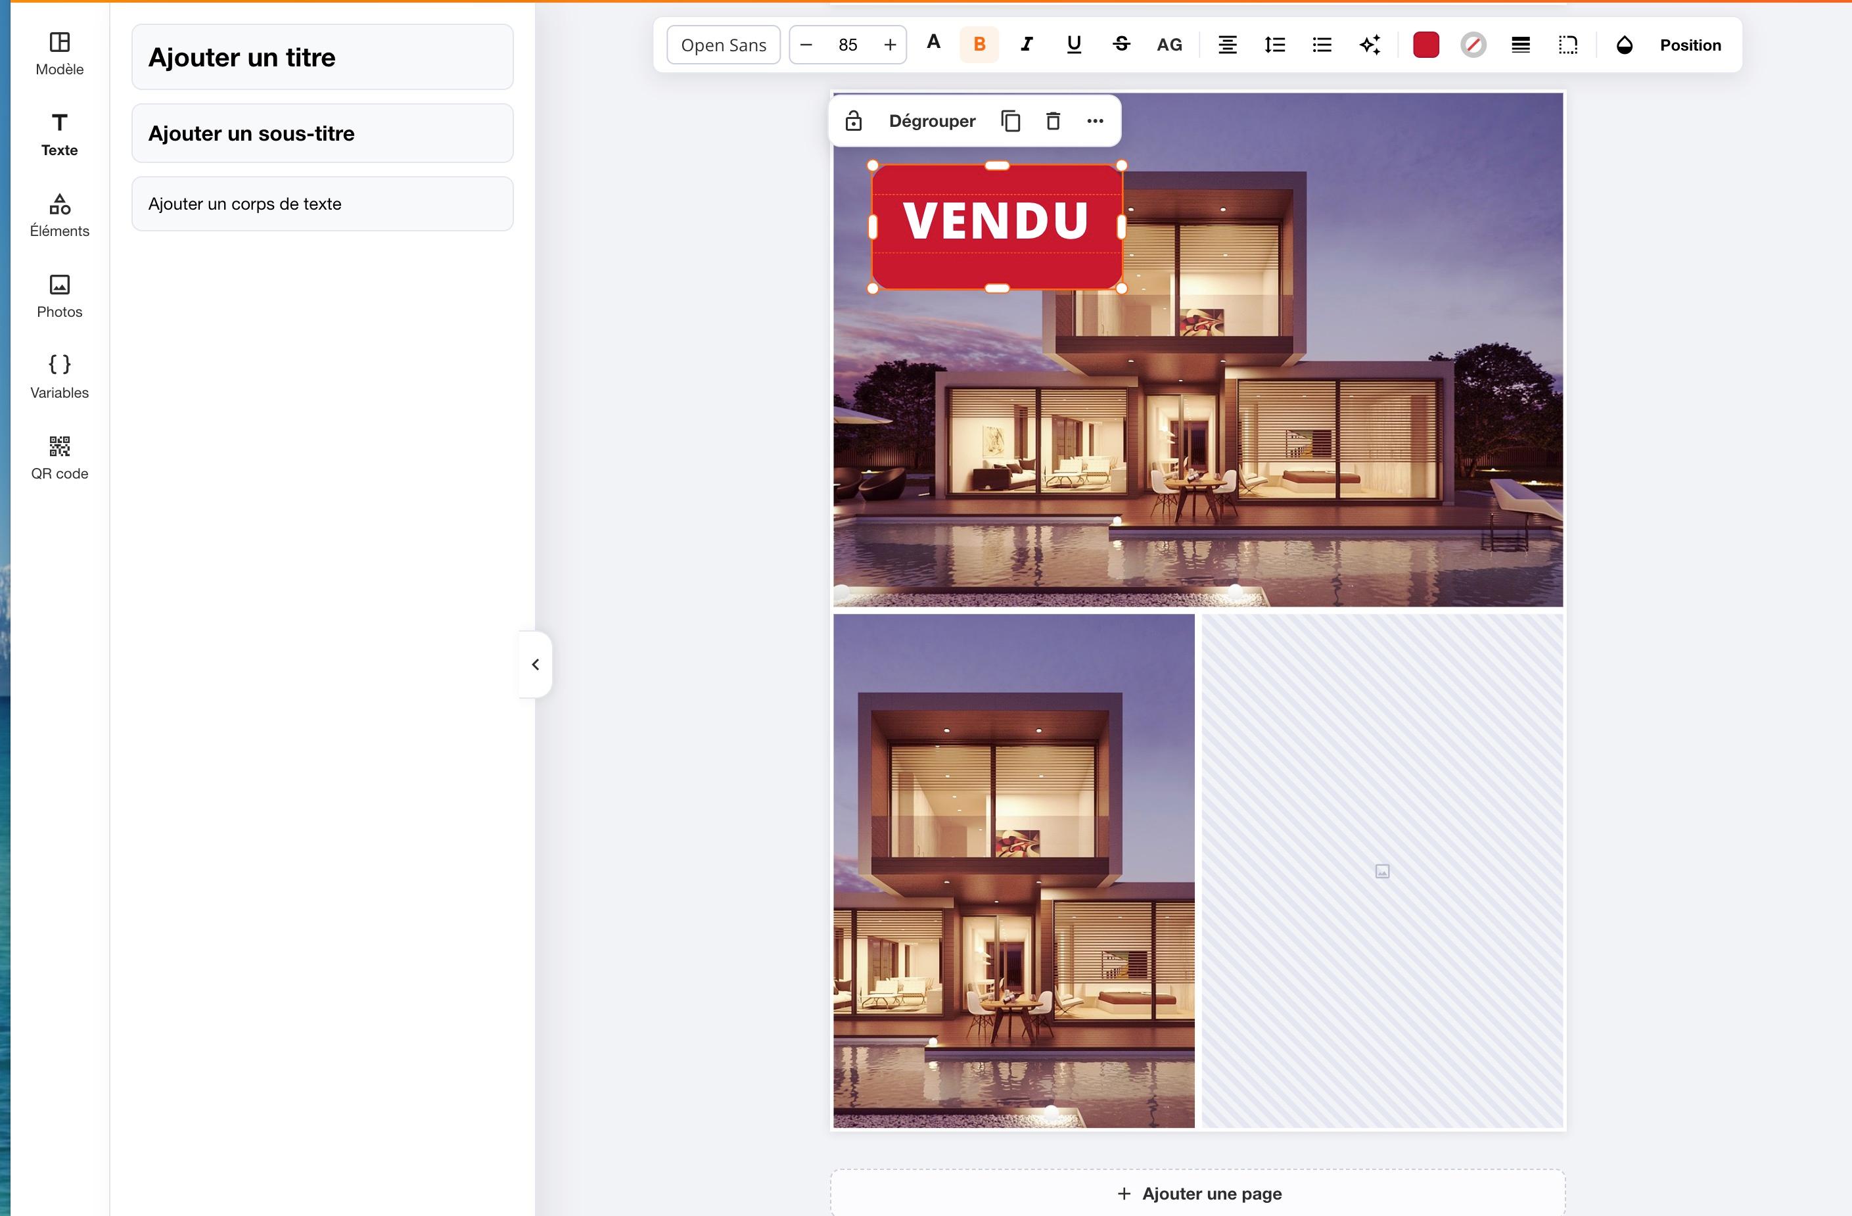Open the Éléments sidebar tab
Screen dimensions: 1852x1216
pyautogui.click(x=60, y=216)
